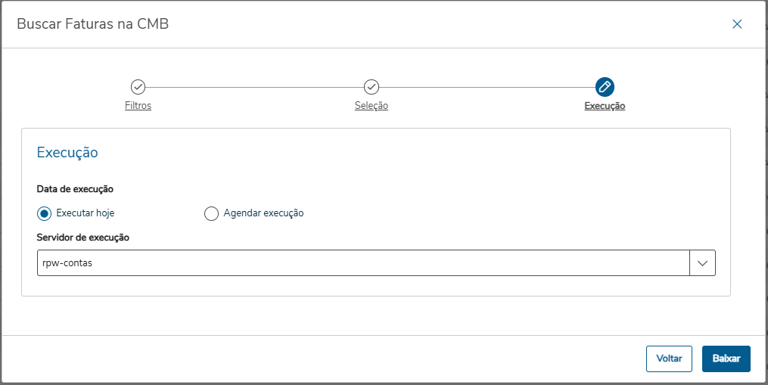
Task: Select the Executar hoje radio button
Action: [x=44, y=213]
